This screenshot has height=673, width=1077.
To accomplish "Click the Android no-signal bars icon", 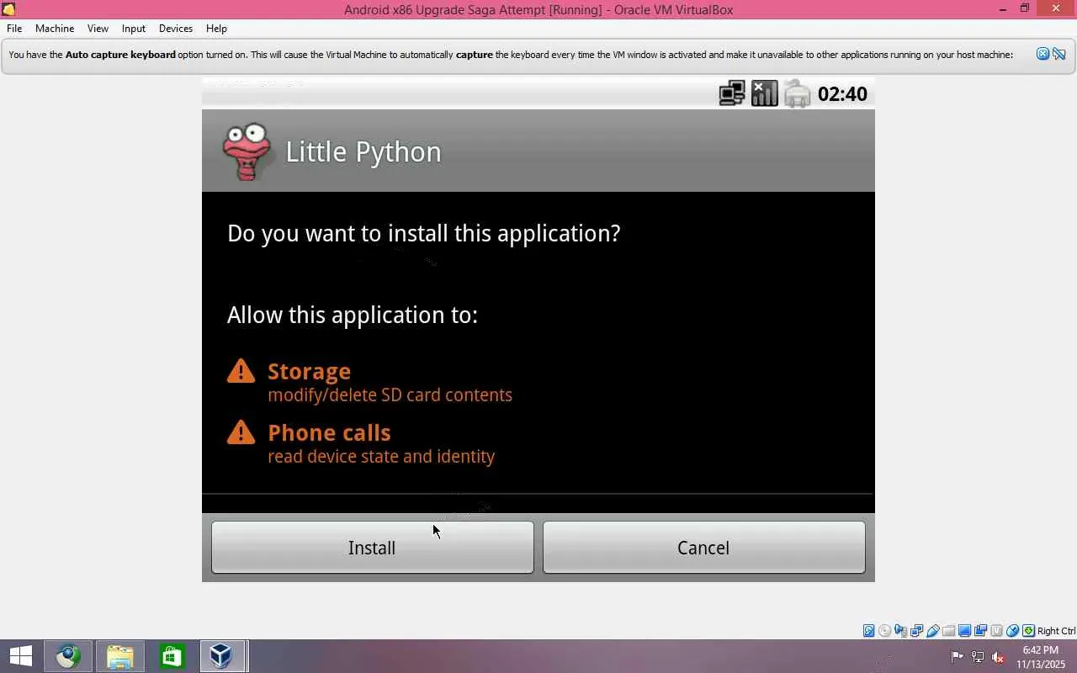I will point(765,93).
